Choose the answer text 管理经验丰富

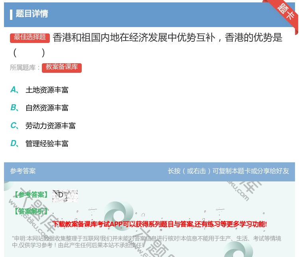(x=47, y=144)
